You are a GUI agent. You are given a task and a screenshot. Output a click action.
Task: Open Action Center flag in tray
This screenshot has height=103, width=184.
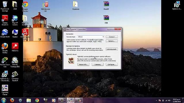click(x=160, y=100)
